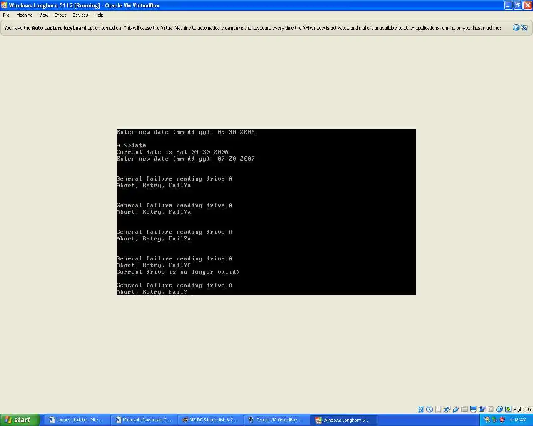Click the 4:48 AM system clock
Image resolution: width=533 pixels, height=426 pixels.
pos(518,420)
